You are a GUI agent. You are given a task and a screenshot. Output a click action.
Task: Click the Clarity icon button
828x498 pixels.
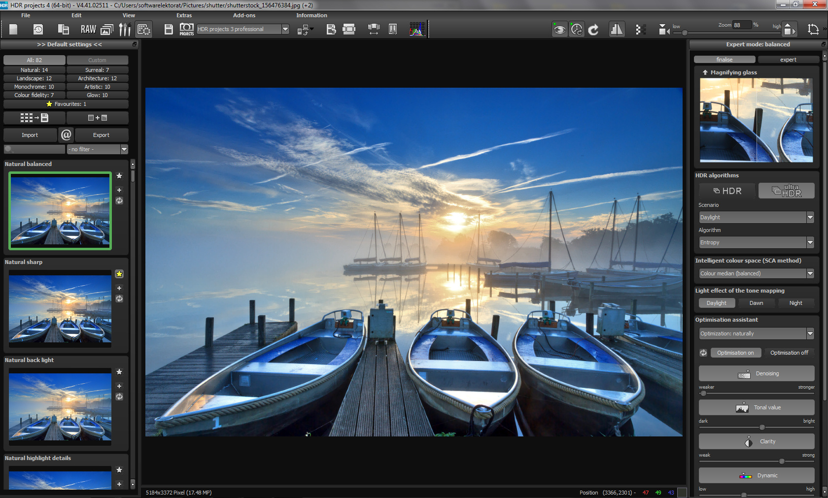(x=757, y=441)
